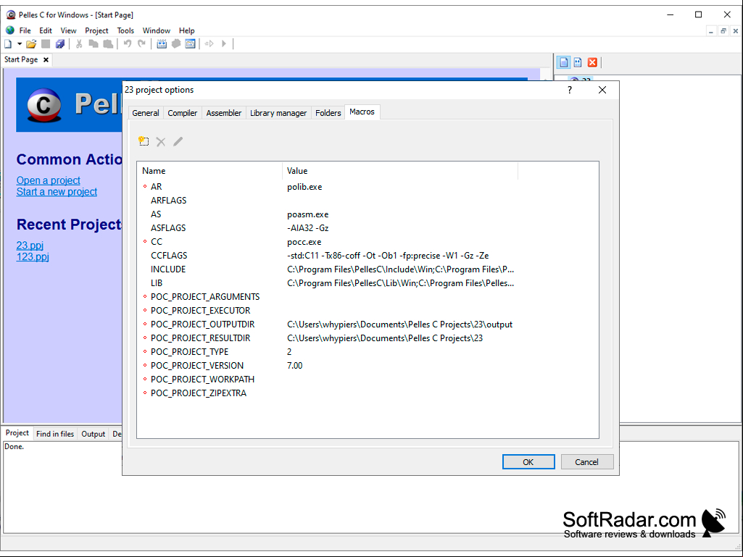Image resolution: width=743 pixels, height=557 pixels.
Task: Click the Name column header
Action: 210,171
